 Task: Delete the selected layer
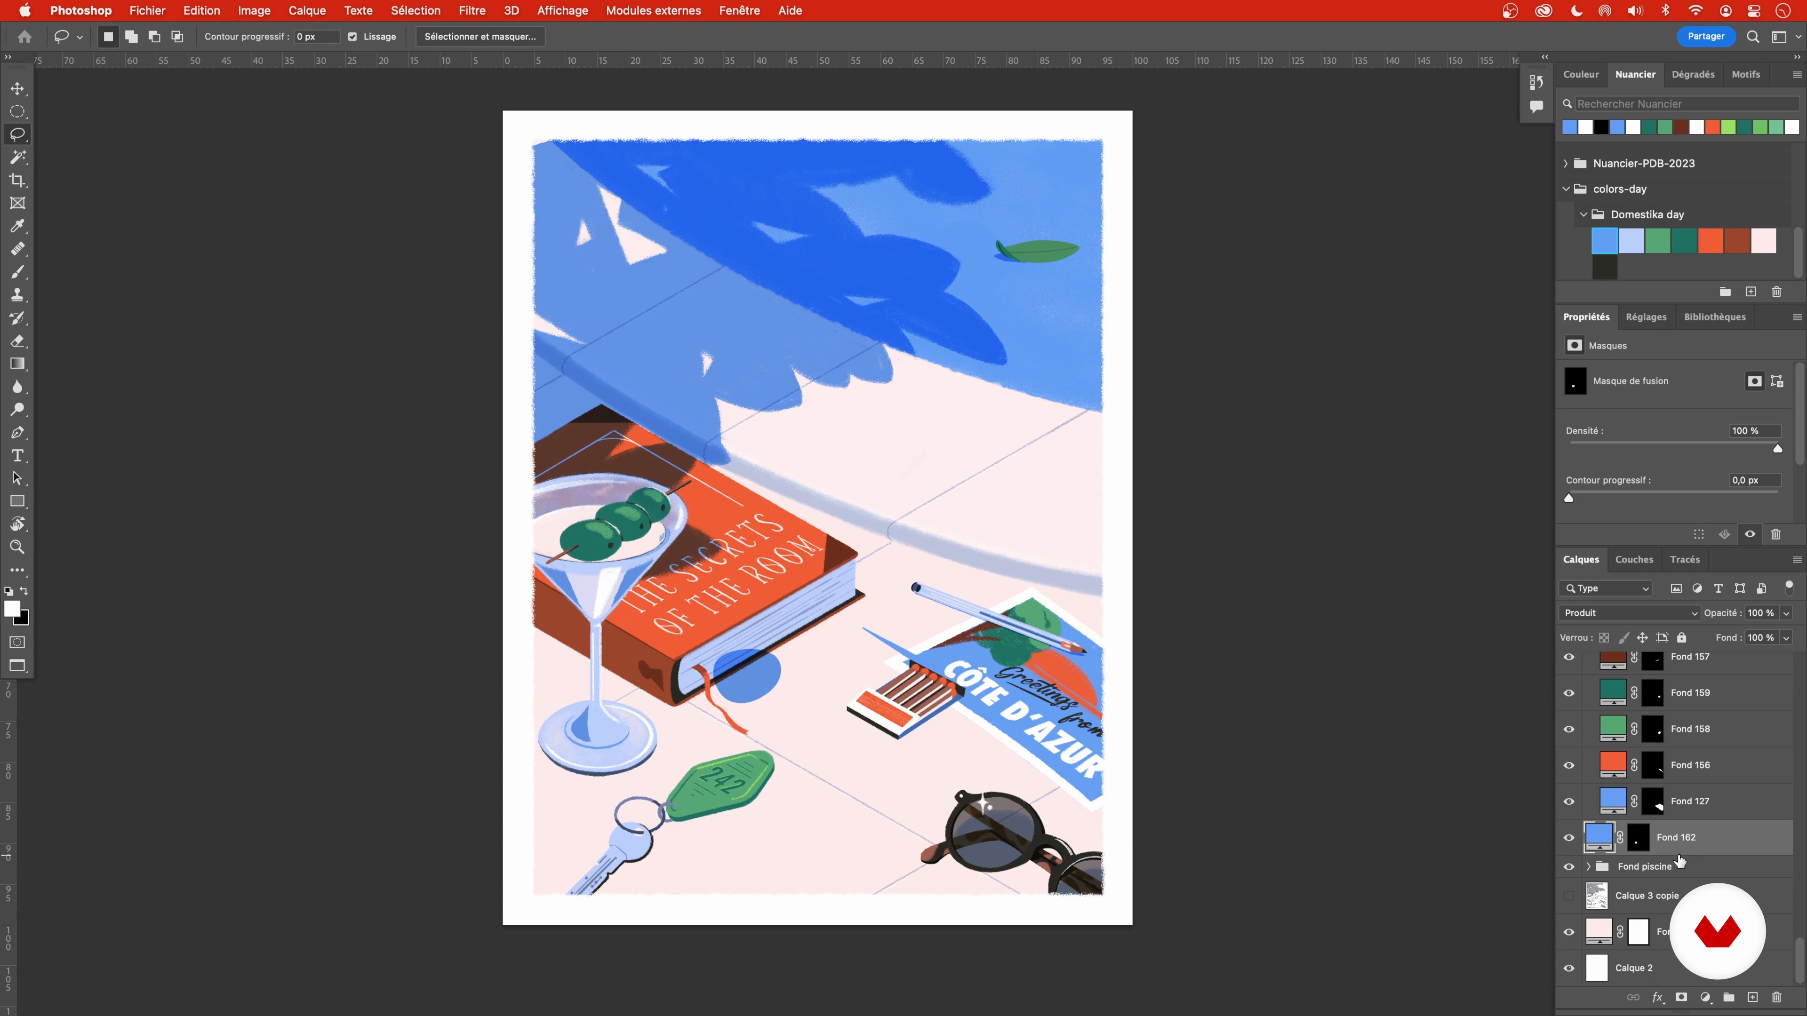[x=1776, y=997]
